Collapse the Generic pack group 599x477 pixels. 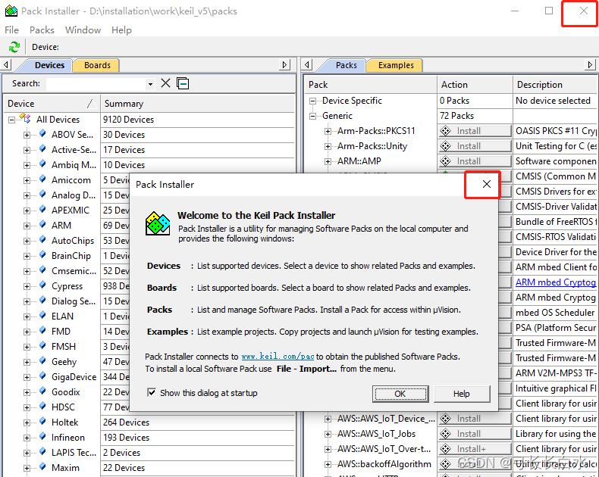coord(313,116)
